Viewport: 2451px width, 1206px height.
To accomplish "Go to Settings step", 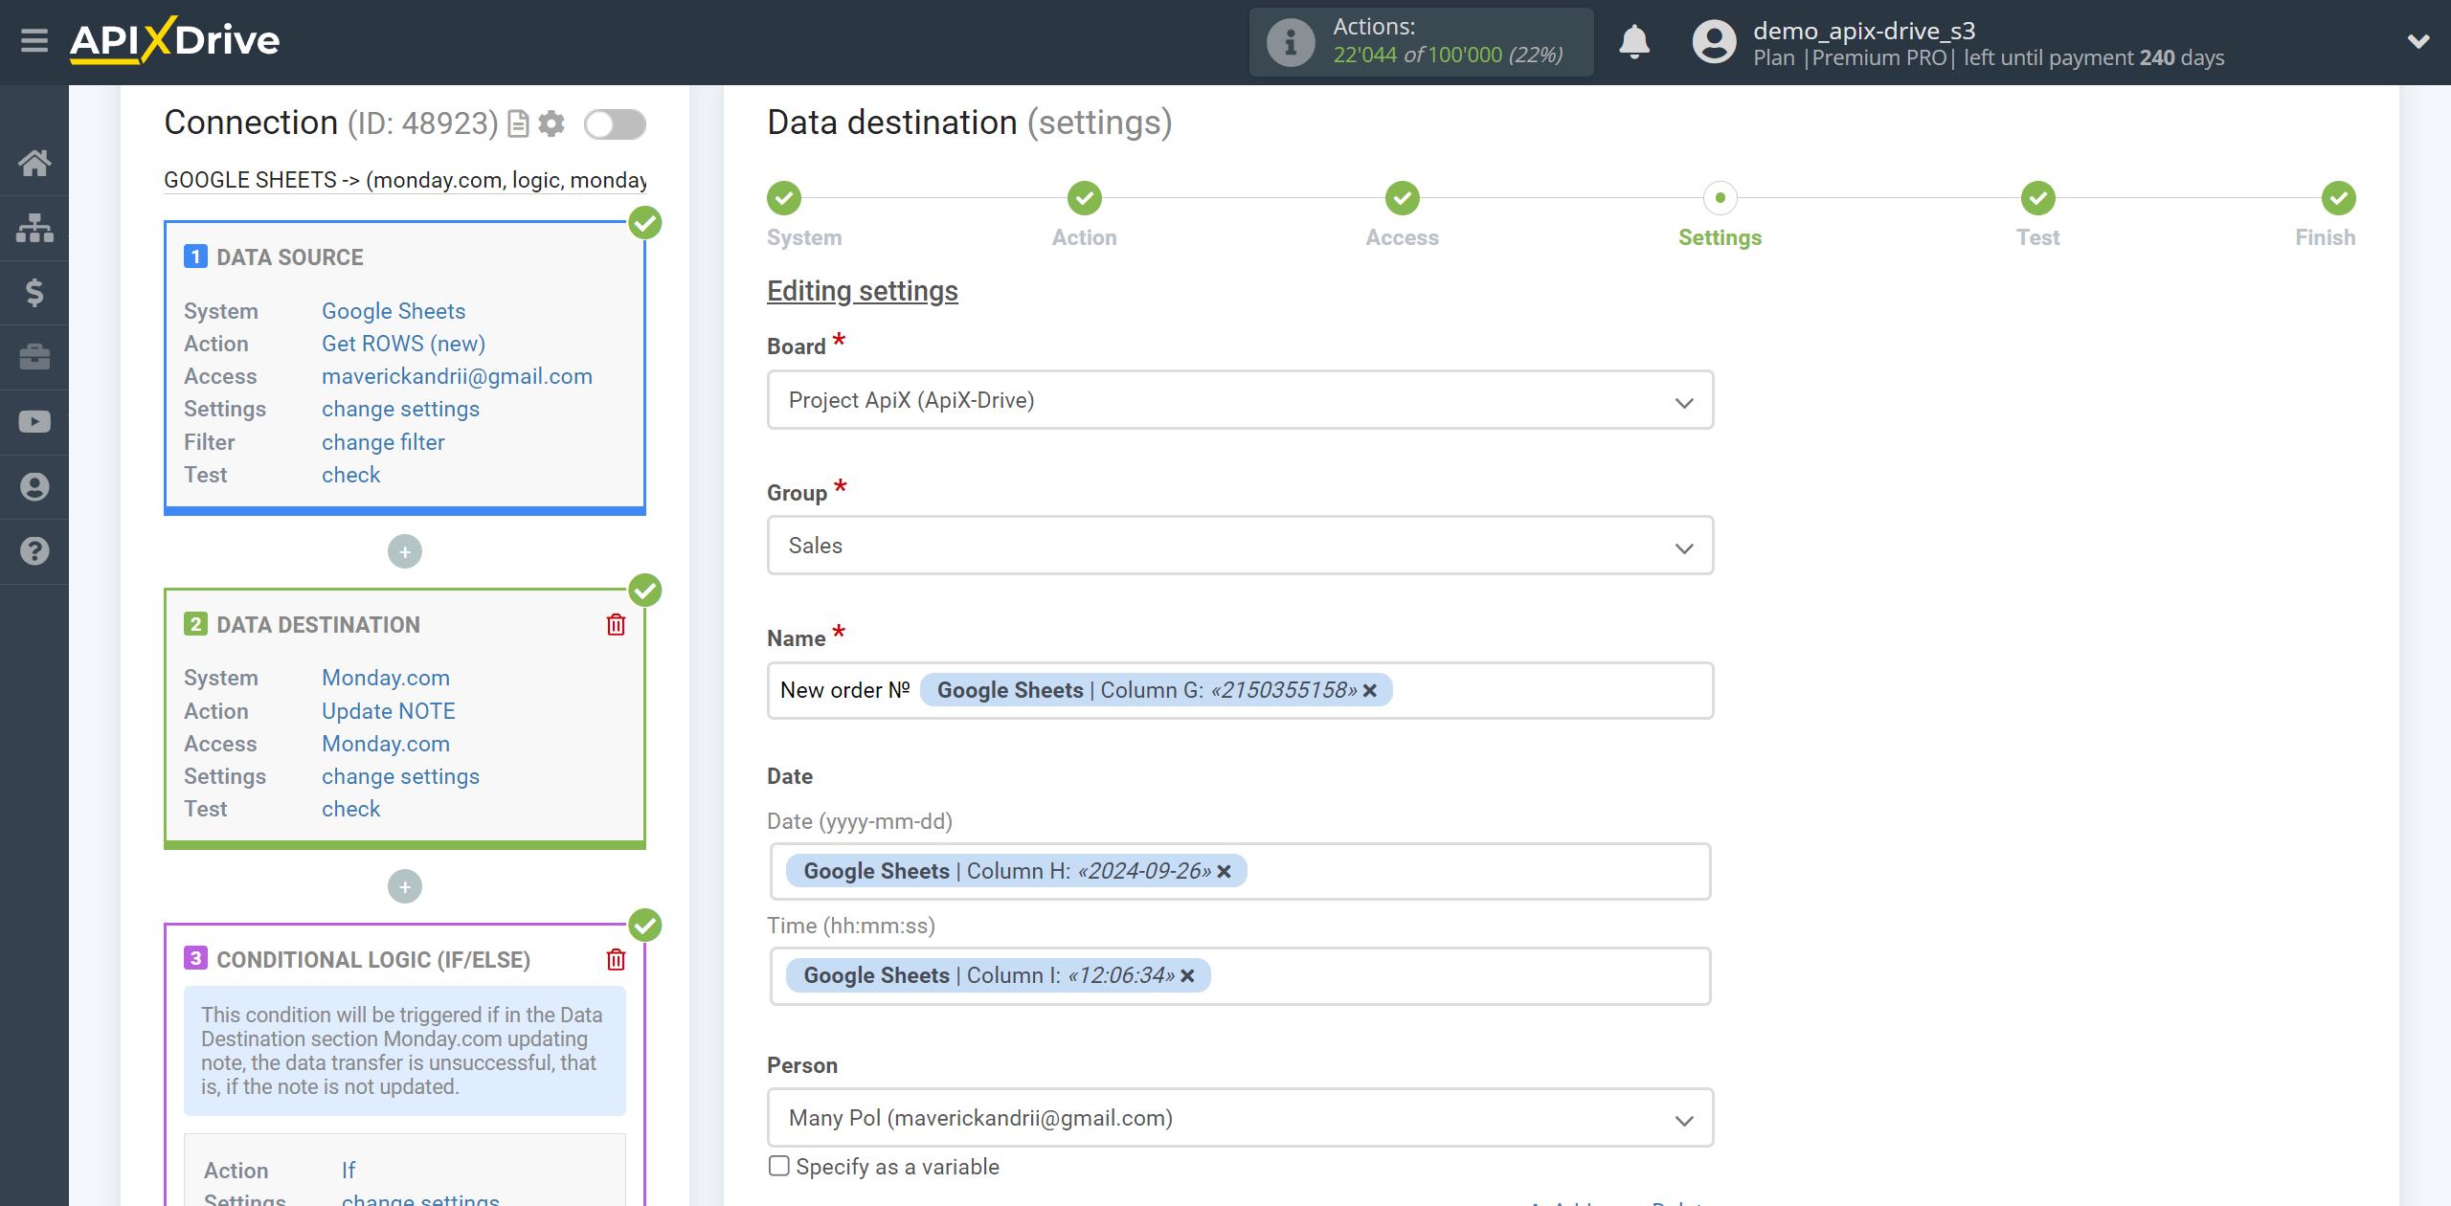I will (x=1720, y=198).
